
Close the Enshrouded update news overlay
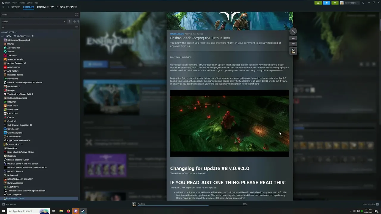293,31
